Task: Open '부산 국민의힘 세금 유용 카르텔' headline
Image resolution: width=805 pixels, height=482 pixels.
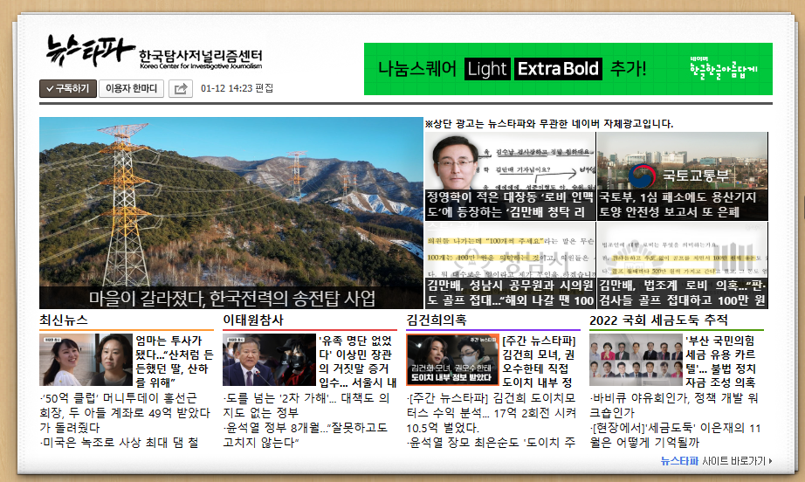Action: 721,361
